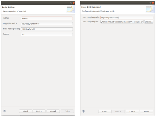Select the Source field containing src
Image resolution: width=156 pixels, height=117 pixels.
click(47, 34)
